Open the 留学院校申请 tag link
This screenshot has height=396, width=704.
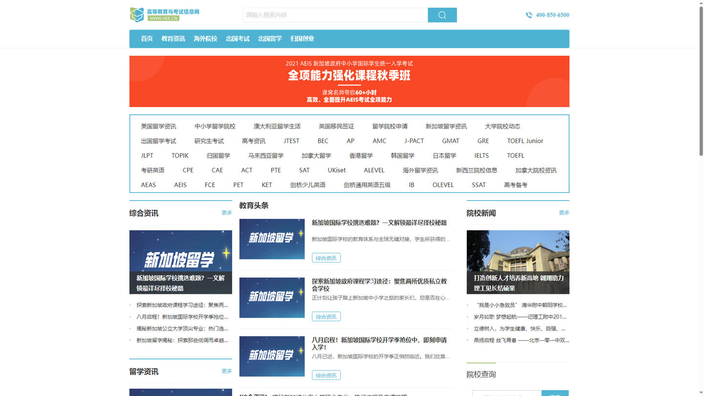(390, 126)
